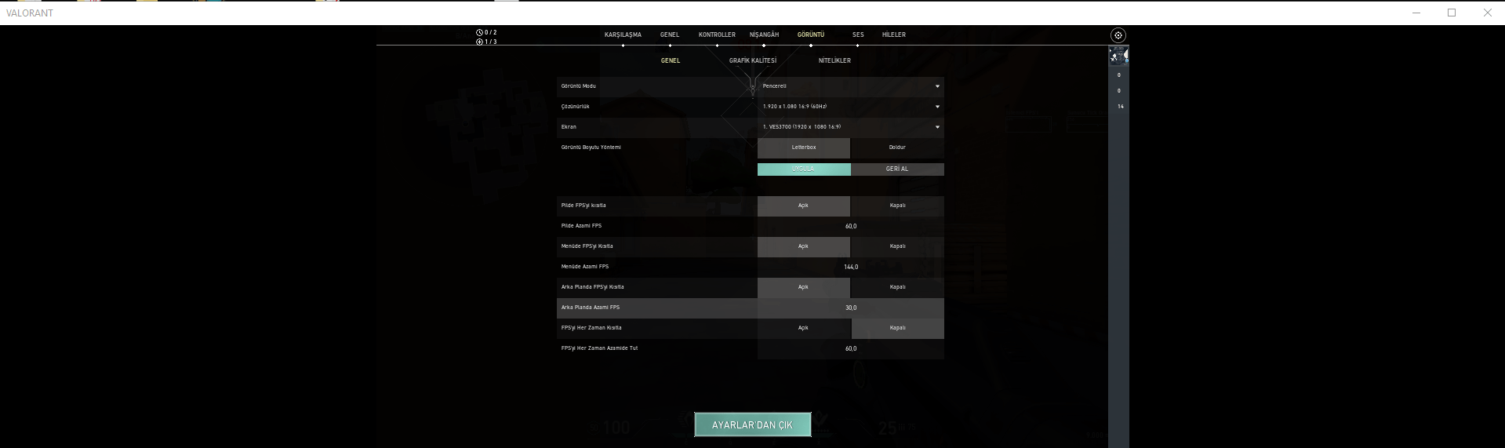1505x448 pixels.
Task: Set Menüde FPS'yi Kısıtla to Açık
Action: click(x=804, y=246)
